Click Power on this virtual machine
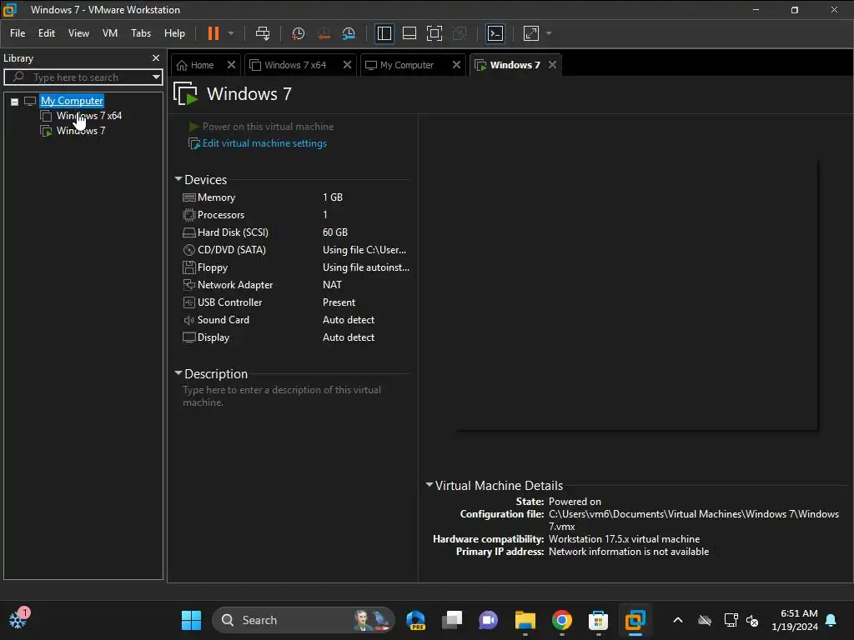Image resolution: width=854 pixels, height=640 pixels. (x=261, y=127)
